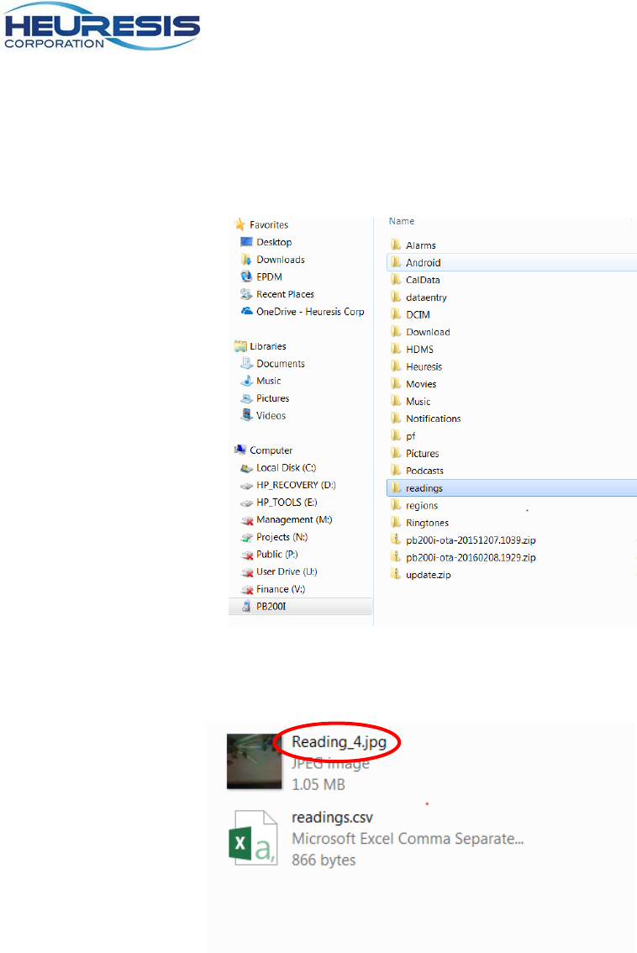Click the 'Recent Places' label

click(285, 294)
